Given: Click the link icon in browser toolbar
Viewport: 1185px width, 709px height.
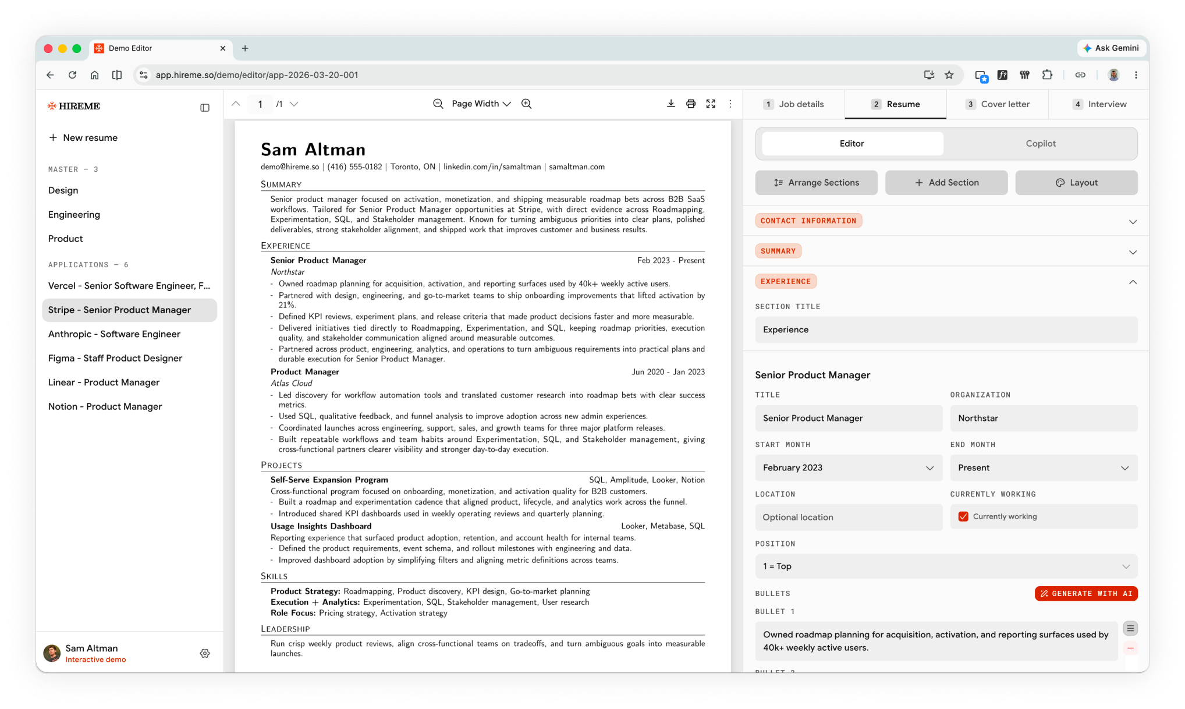Looking at the screenshot, I should tap(1080, 75).
